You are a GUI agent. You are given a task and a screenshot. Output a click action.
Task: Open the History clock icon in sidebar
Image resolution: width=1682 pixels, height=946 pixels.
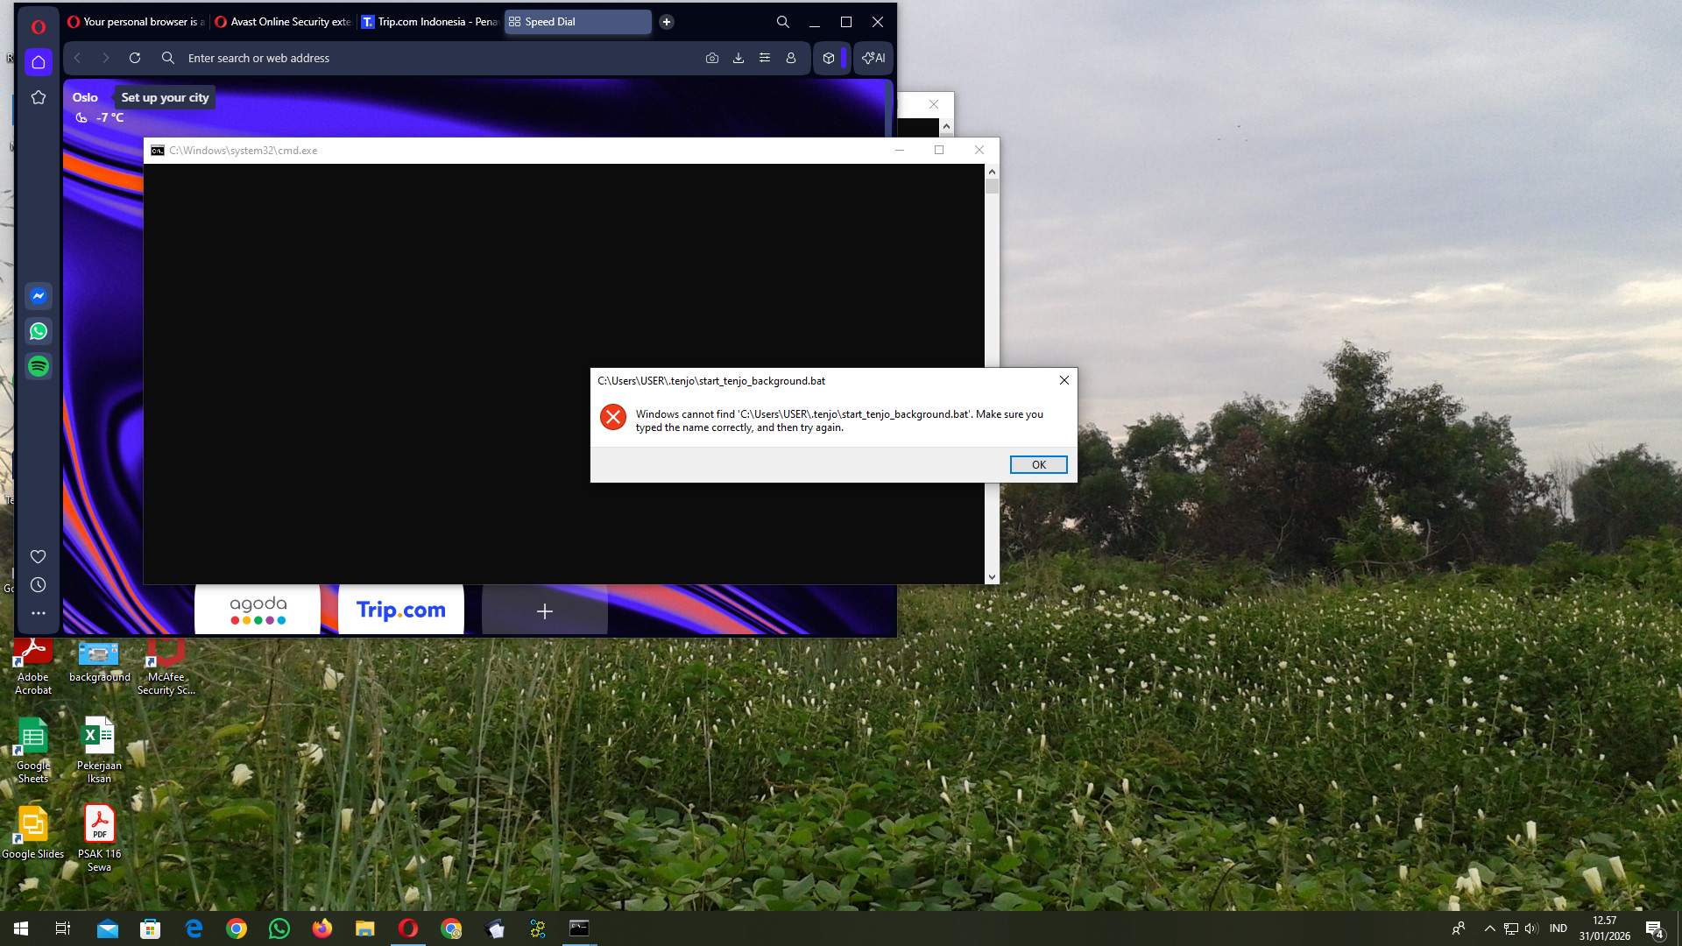coord(38,585)
